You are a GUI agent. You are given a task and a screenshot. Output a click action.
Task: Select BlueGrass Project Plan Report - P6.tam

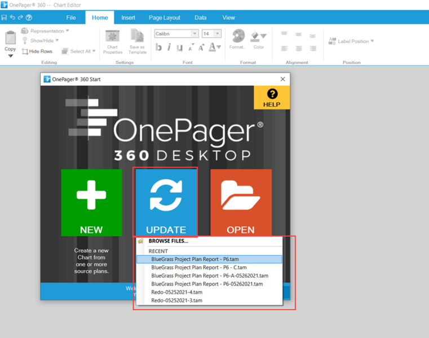pyautogui.click(x=209, y=259)
